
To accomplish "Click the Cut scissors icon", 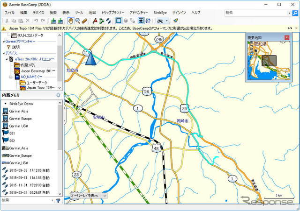I will (7, 21).
